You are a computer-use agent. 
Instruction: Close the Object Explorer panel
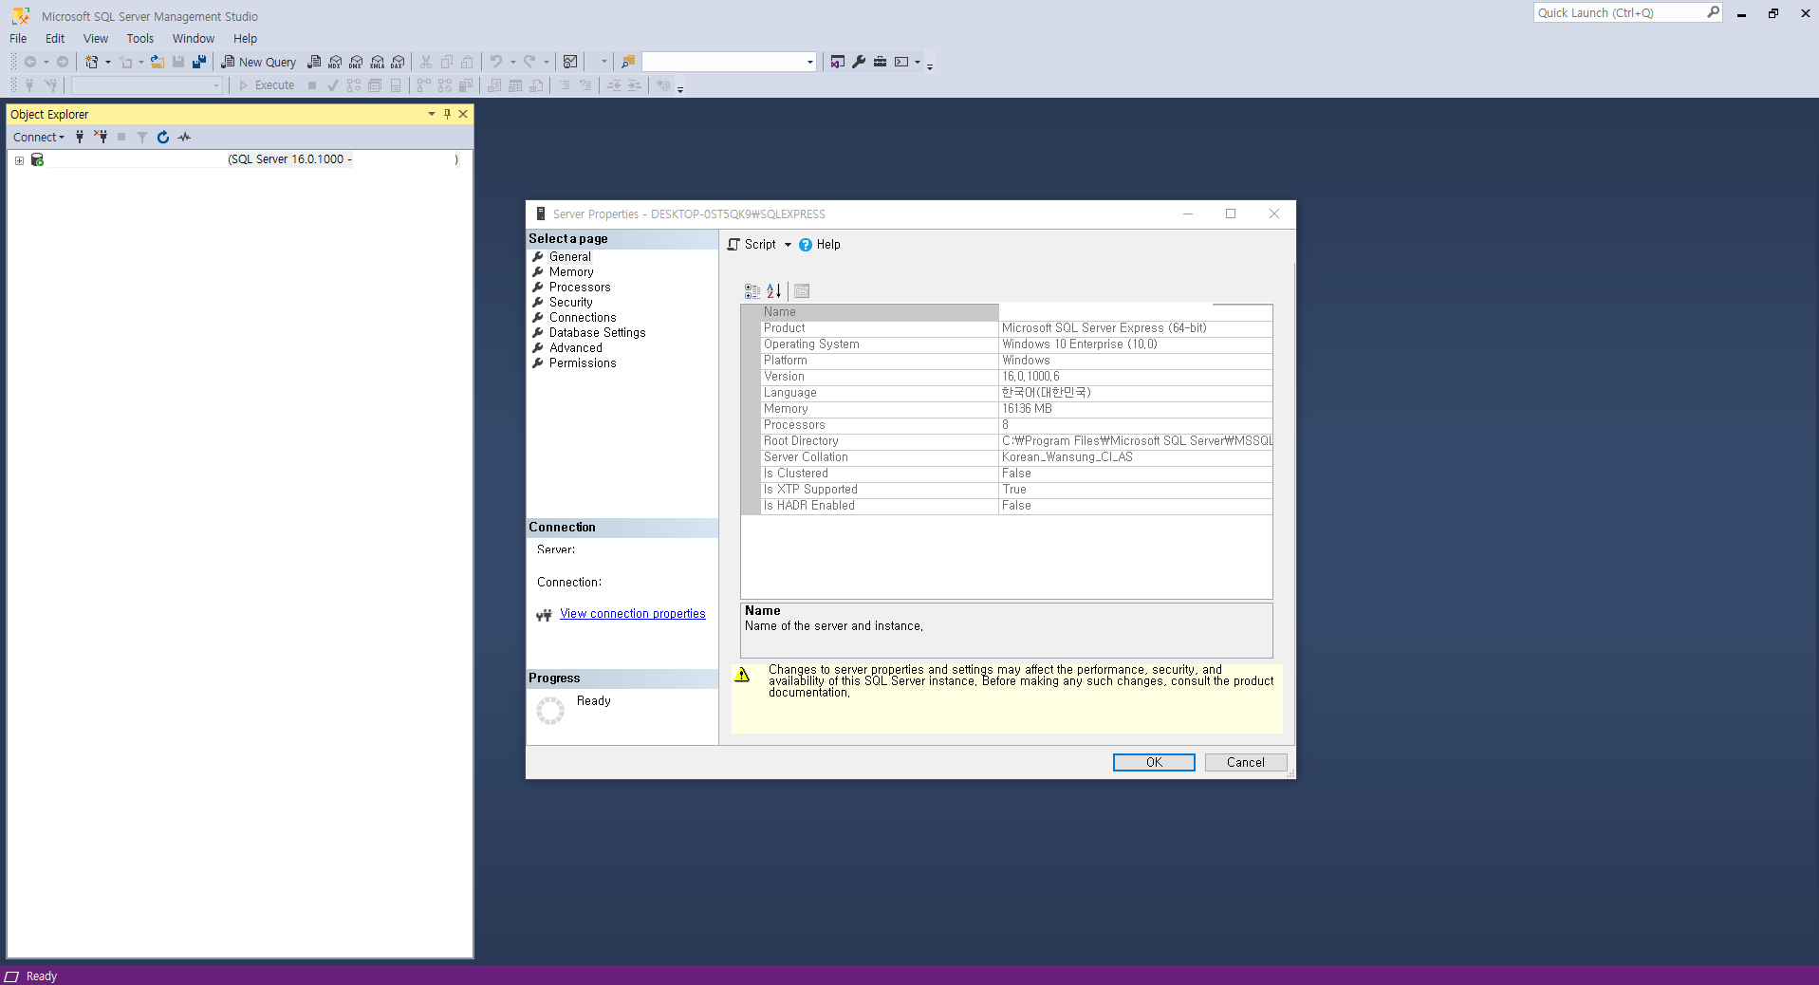tap(463, 114)
